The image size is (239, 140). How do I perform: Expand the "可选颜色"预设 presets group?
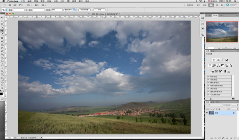pyautogui.click(x=208, y=95)
